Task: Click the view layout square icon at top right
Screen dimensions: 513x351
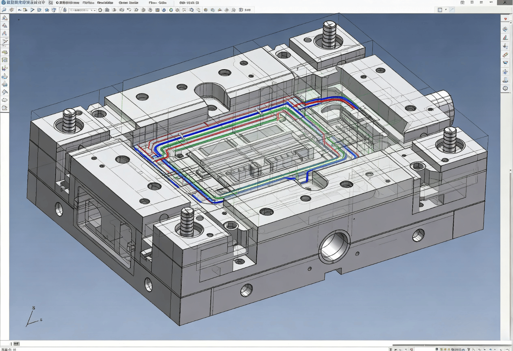Action: (x=440, y=10)
